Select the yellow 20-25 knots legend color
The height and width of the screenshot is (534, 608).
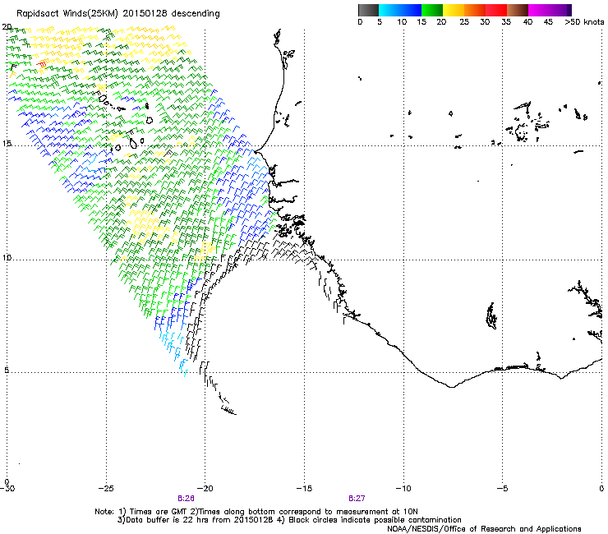(454, 10)
